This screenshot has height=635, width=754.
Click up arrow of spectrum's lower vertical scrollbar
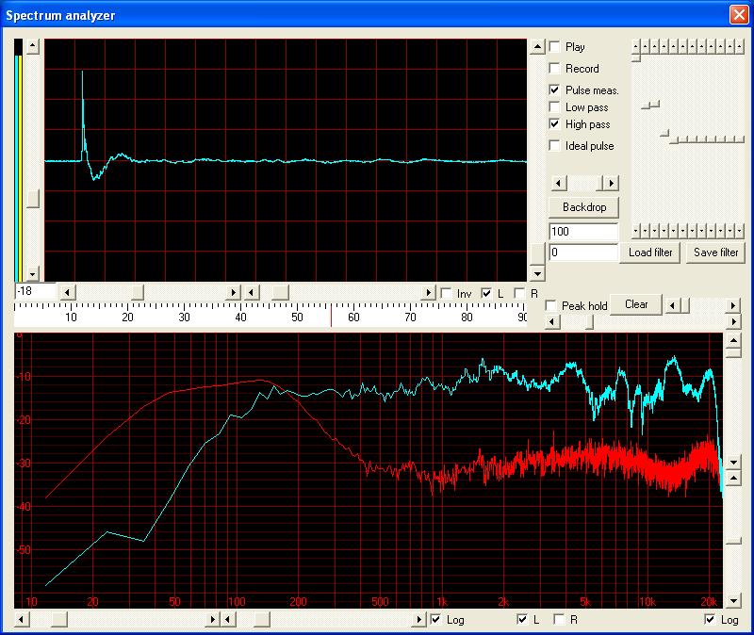733,479
